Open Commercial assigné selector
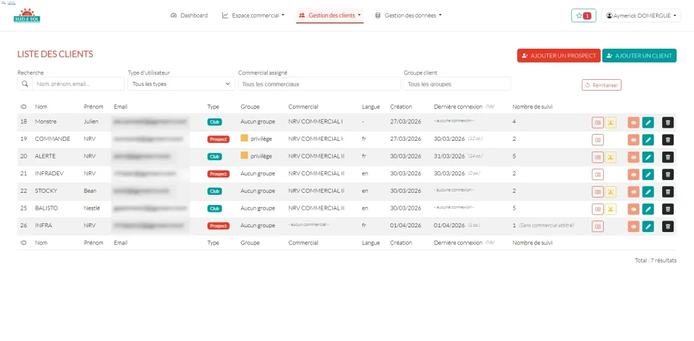The height and width of the screenshot is (341, 694). click(x=319, y=83)
